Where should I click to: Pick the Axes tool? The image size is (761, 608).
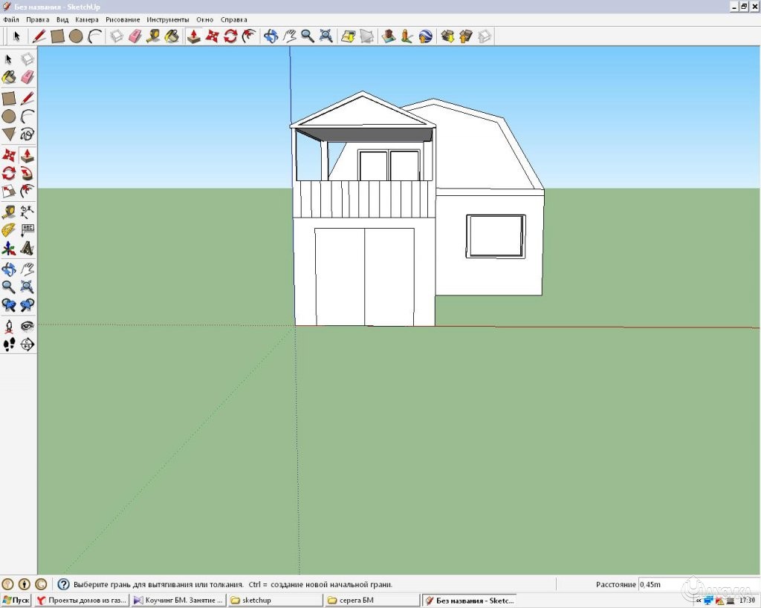point(9,249)
